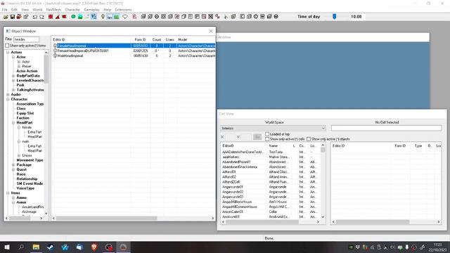Sort object list by Model column

195,39
